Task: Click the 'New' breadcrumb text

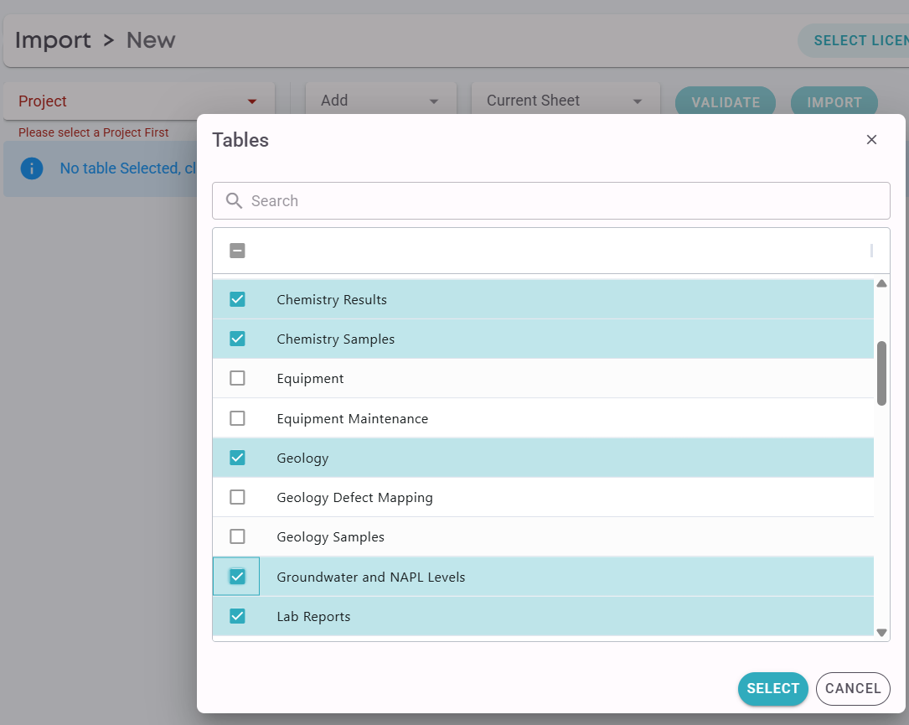Action: (x=151, y=40)
